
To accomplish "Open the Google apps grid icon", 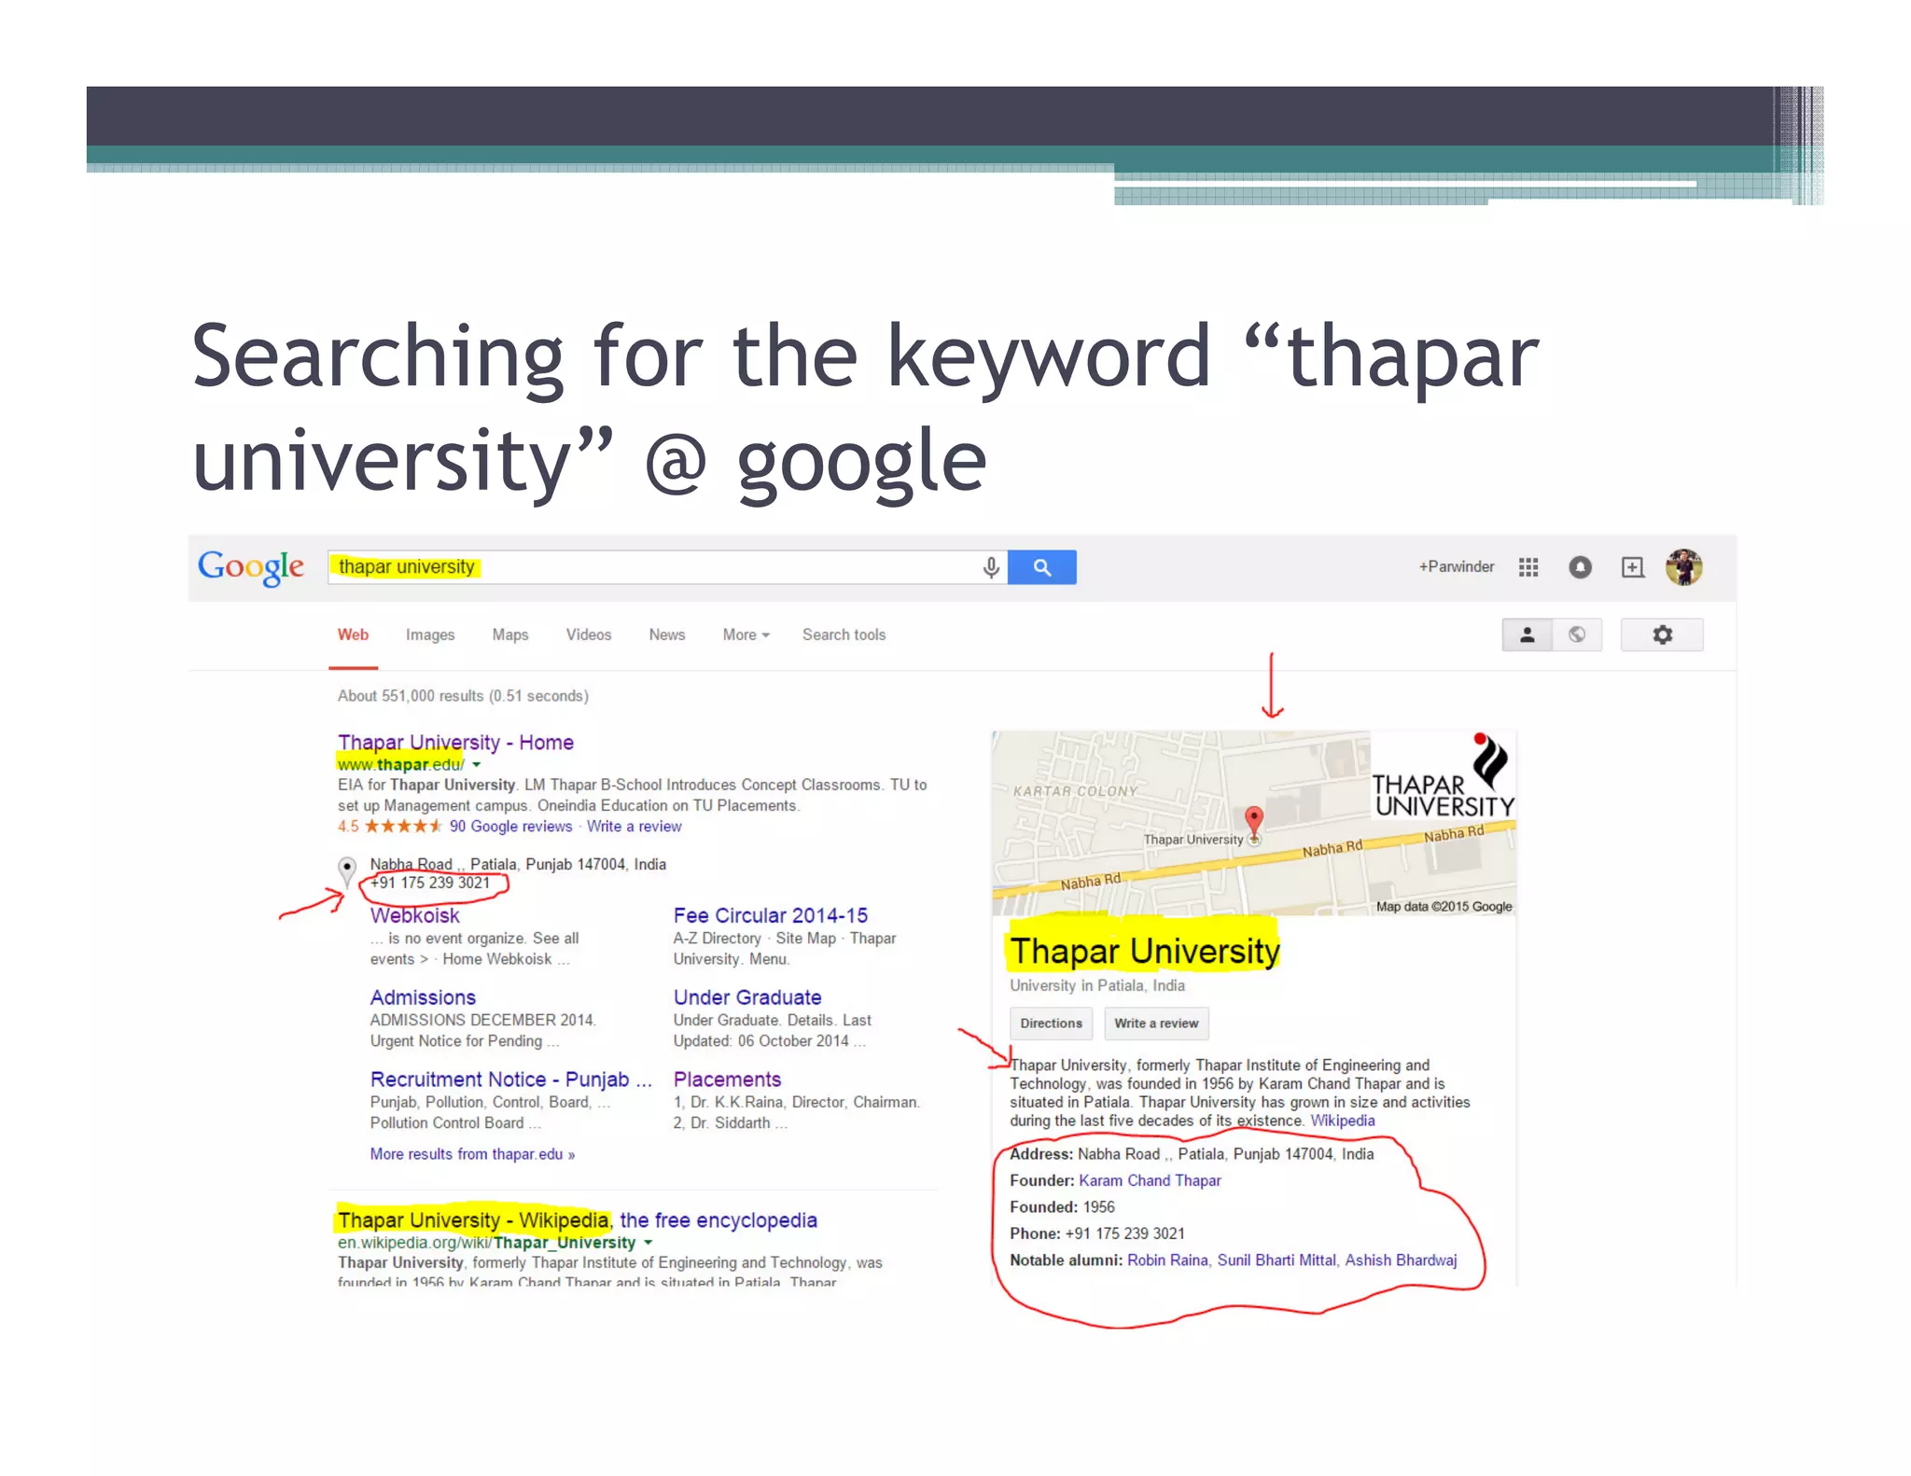I will [1528, 566].
